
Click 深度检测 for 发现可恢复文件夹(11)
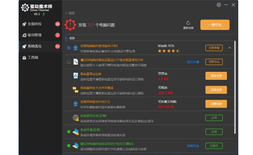pos(216,104)
